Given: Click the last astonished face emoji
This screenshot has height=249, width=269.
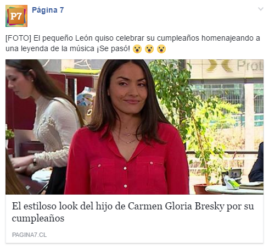Looking at the screenshot, I should click(x=161, y=49).
